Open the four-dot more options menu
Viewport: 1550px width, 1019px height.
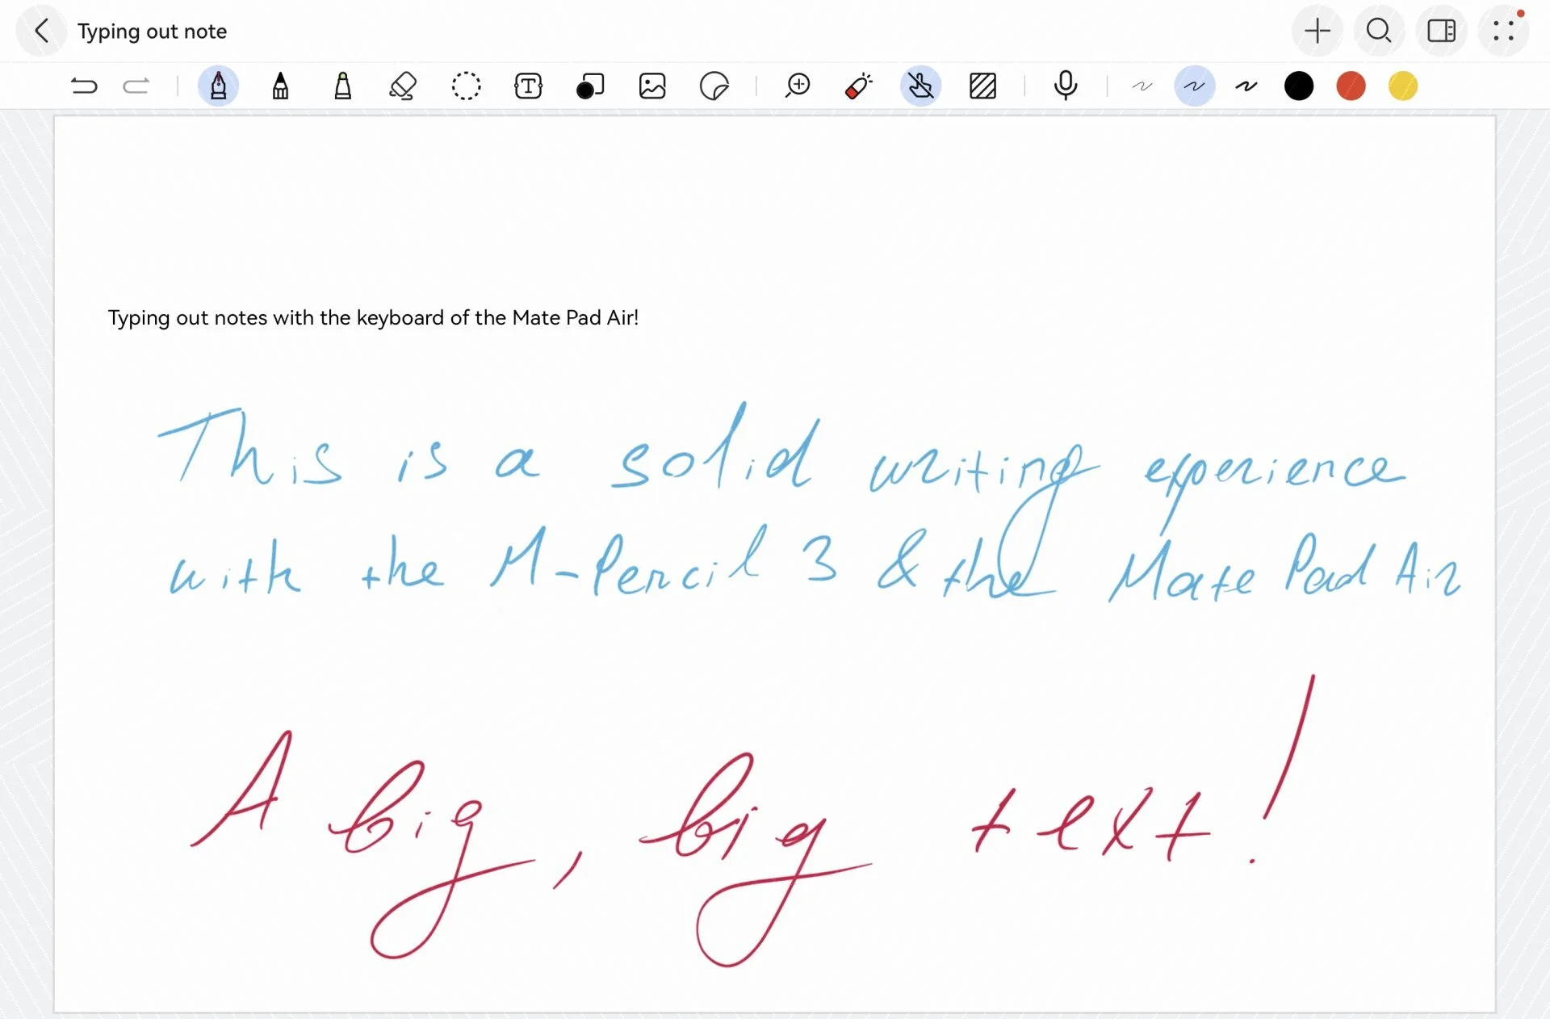1503,31
